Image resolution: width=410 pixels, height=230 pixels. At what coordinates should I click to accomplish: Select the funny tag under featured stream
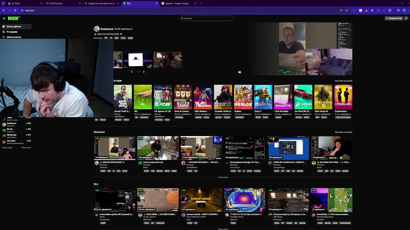[123, 38]
